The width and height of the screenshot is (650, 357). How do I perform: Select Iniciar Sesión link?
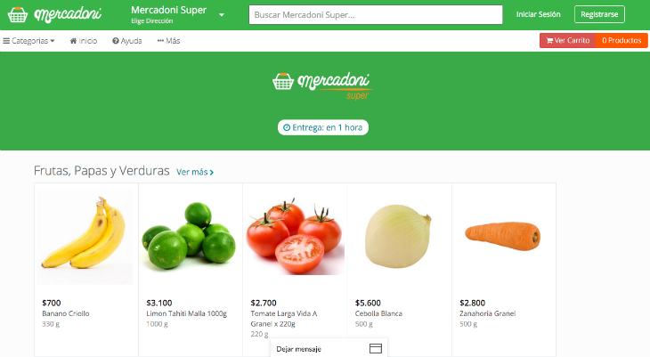pos(538,14)
